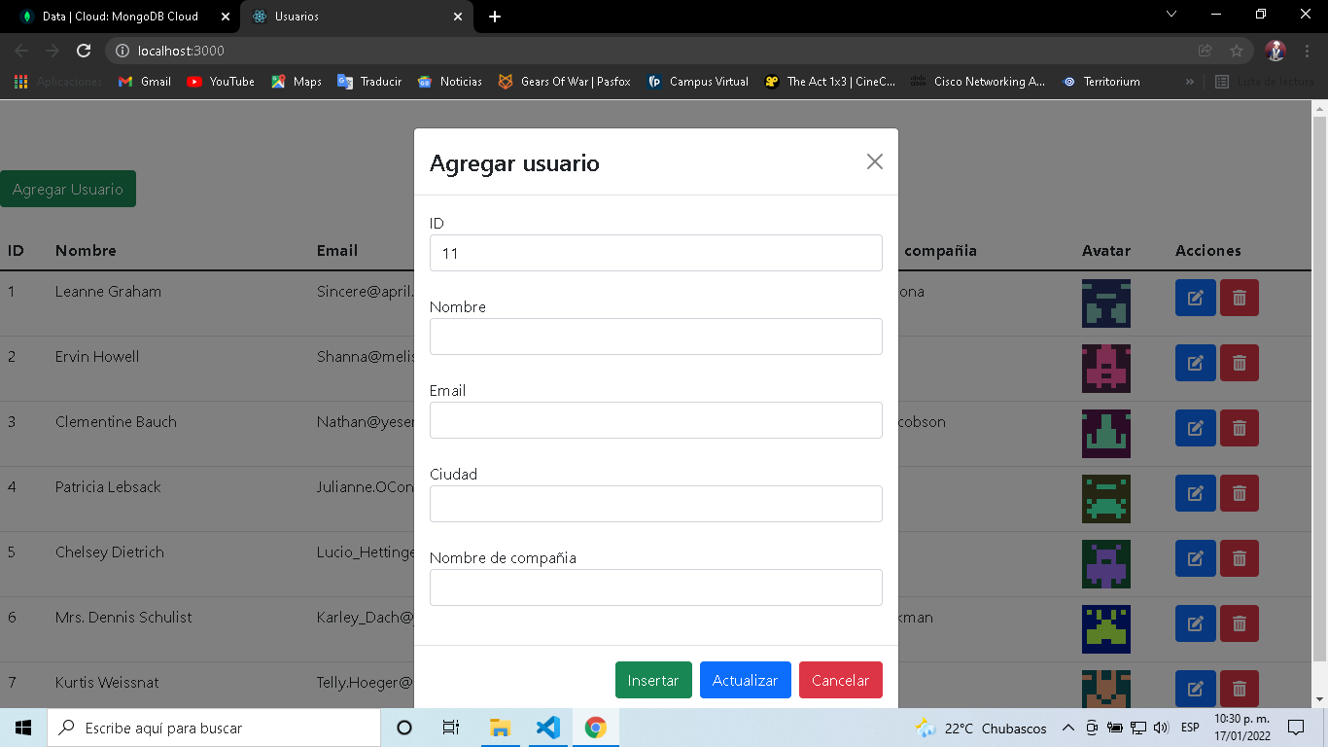Click the blue Actualizar button
Screen dimensions: 1328x747
click(x=746, y=680)
